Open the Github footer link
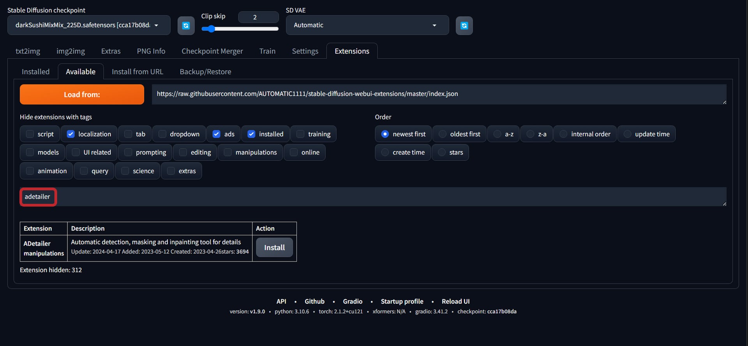The height and width of the screenshot is (346, 748). pyautogui.click(x=314, y=301)
